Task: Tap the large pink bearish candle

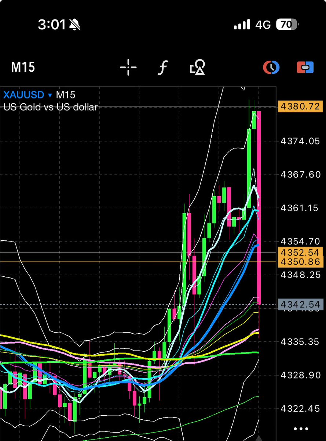Action: coord(259,208)
